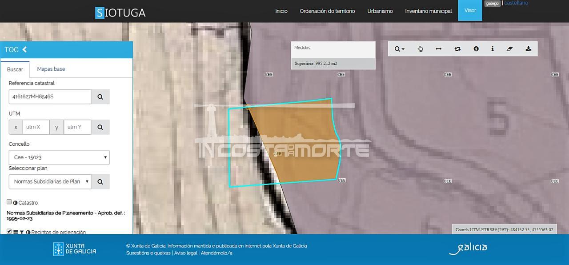Click the filter funnel icon for Recintos
Image resolution: width=569 pixels, height=265 pixels.
pyautogui.click(x=21, y=232)
